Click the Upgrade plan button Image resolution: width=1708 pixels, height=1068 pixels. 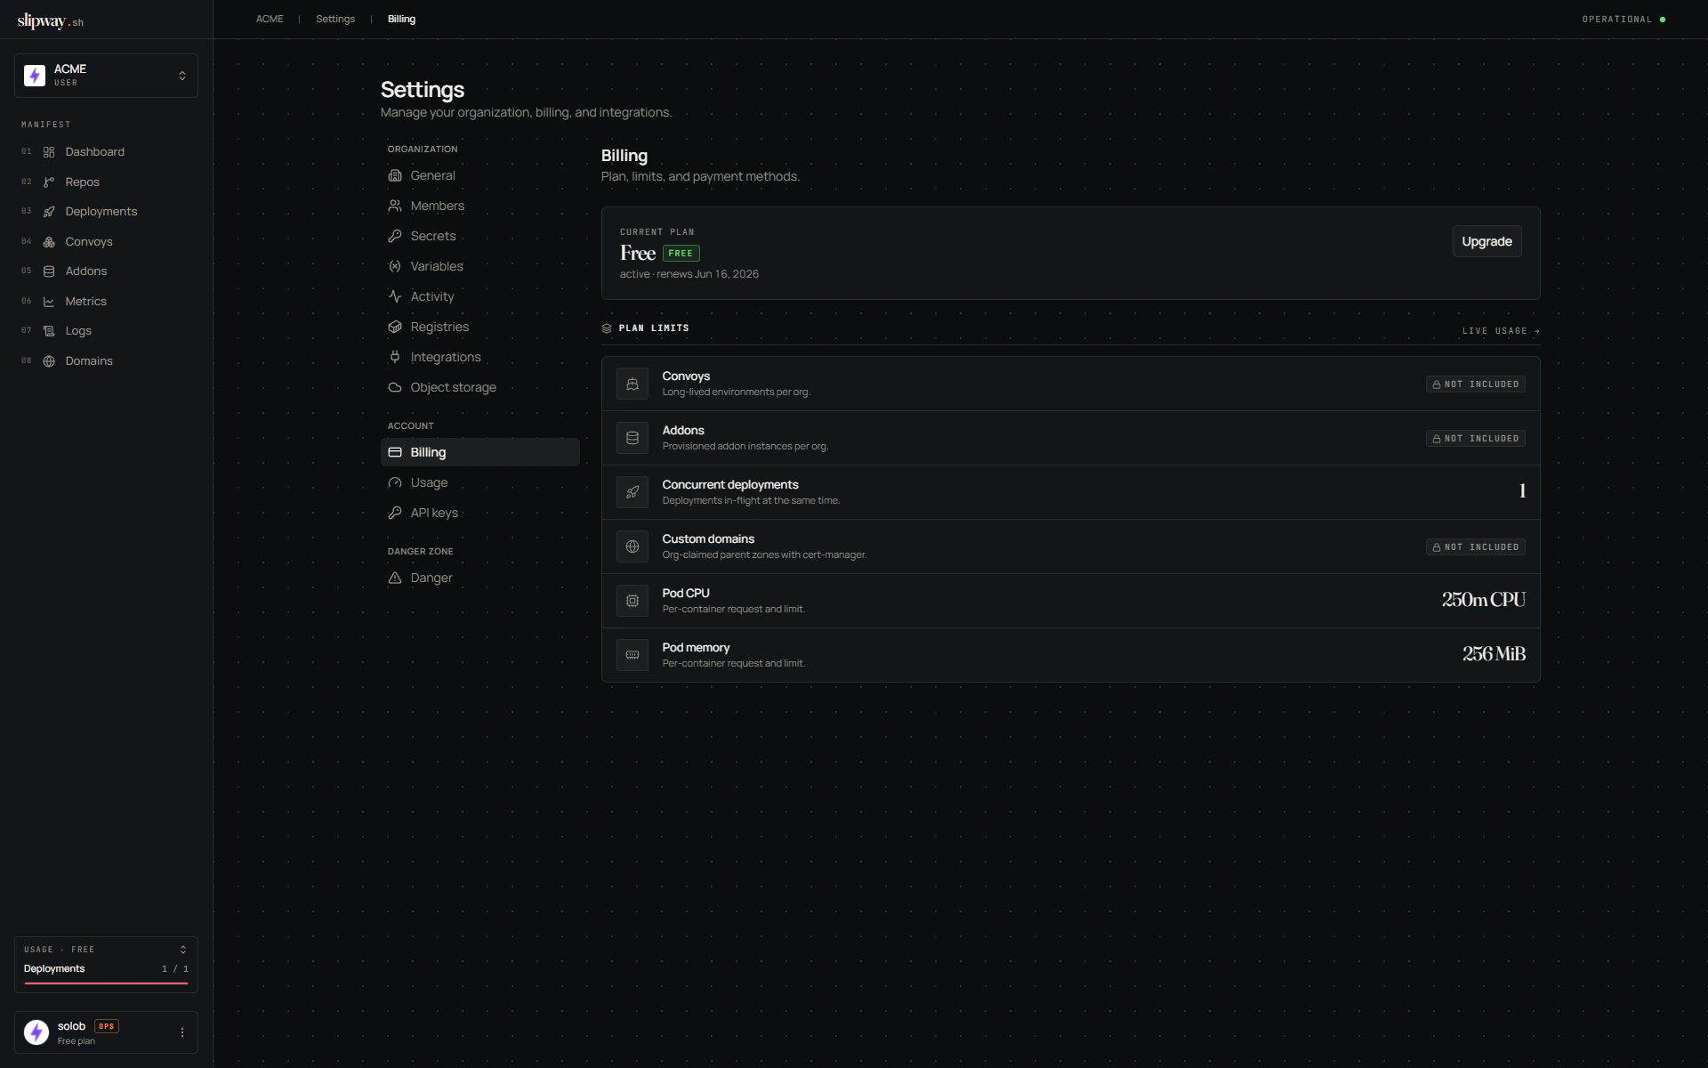[x=1486, y=241]
